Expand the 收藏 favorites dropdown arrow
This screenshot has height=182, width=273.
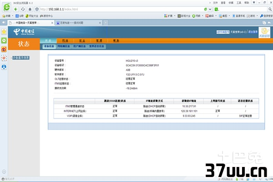pos(13,16)
